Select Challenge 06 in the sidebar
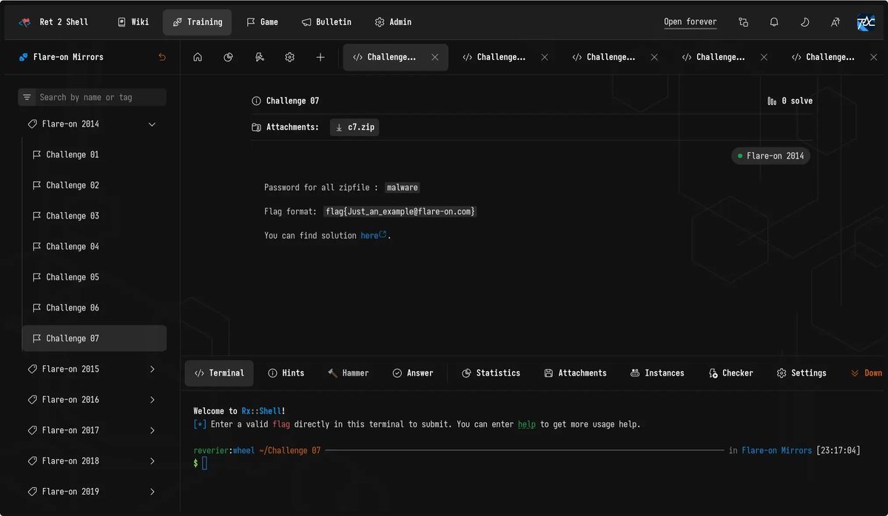This screenshot has width=888, height=516. pyautogui.click(x=94, y=308)
